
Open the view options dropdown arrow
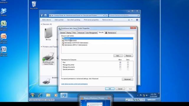(132, 20)
